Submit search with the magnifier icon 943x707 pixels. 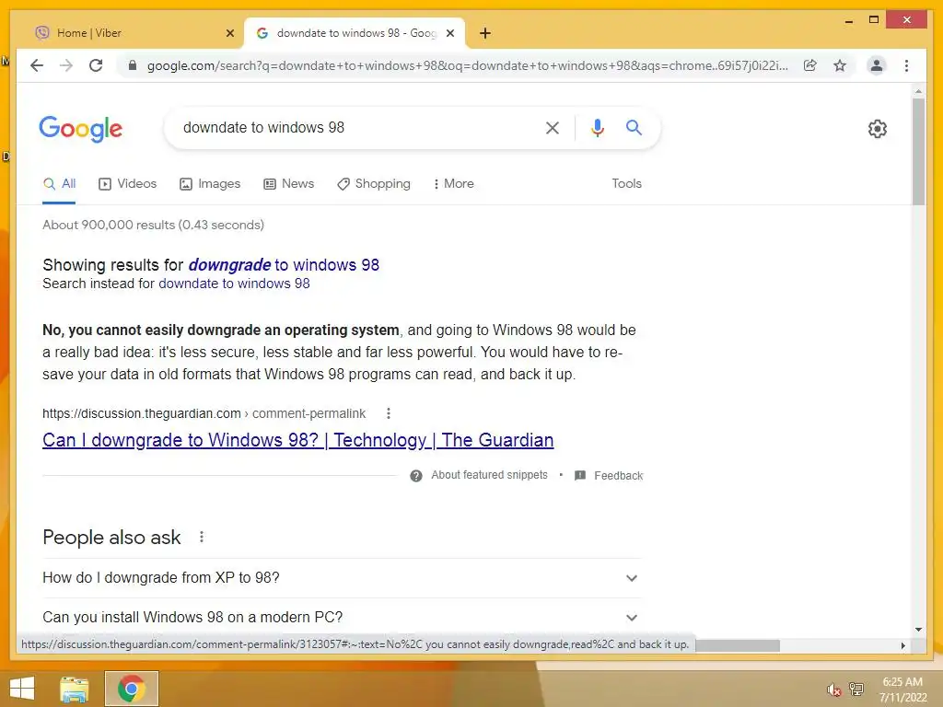[x=634, y=127]
